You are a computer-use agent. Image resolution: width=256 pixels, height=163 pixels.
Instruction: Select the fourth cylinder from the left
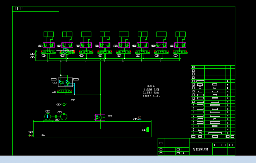pyautogui.click(x=107, y=34)
